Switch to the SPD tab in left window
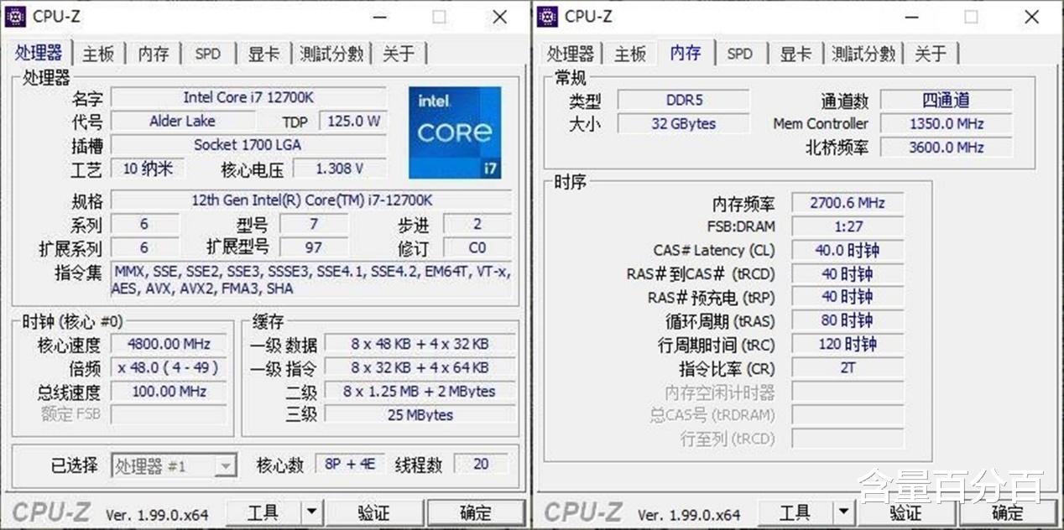 point(208,53)
